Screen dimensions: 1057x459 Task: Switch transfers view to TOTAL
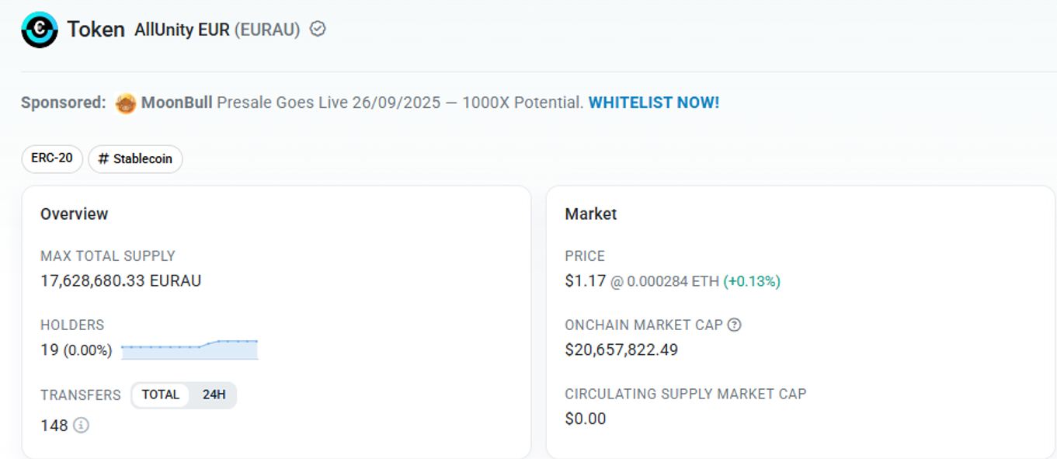160,395
